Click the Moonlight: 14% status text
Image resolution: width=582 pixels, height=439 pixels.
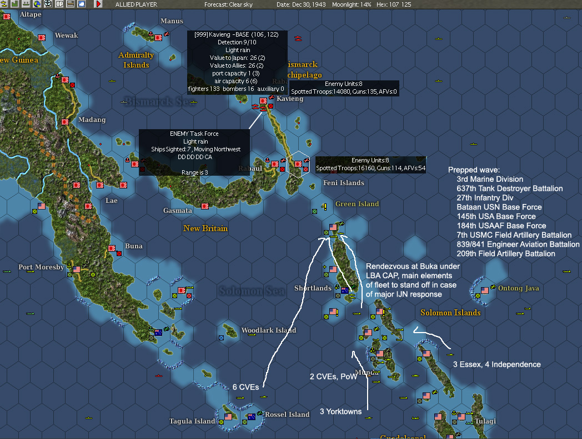[x=352, y=4]
